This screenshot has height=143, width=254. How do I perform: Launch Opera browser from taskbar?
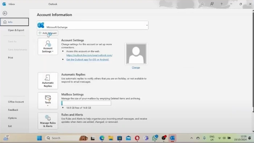pos(137,138)
